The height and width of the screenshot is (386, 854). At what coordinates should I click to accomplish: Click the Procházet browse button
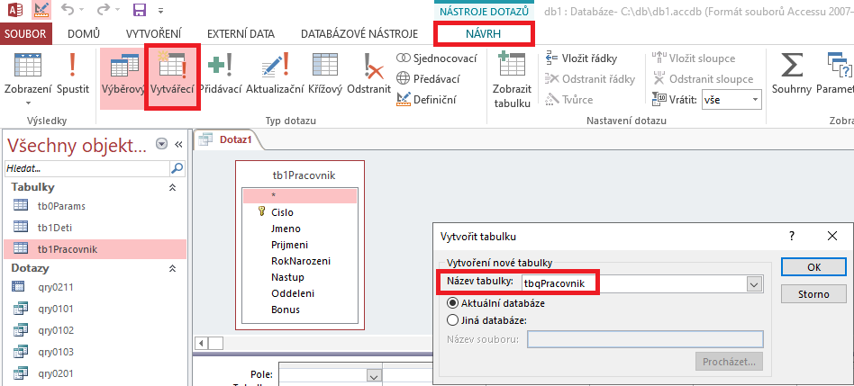click(x=730, y=362)
